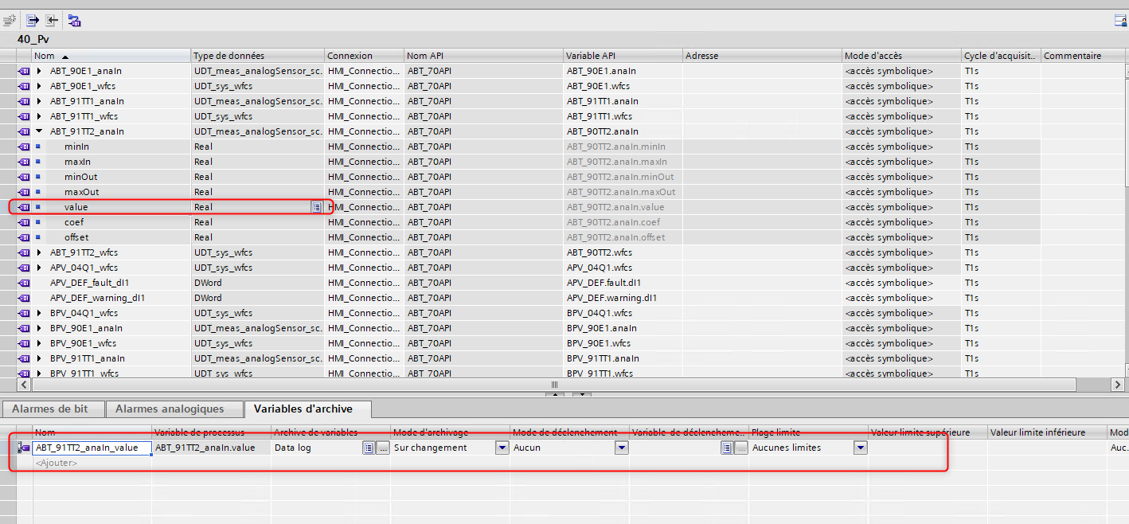Click the synchronize HMI tags toolbar icon
This screenshot has width=1129, height=524.
point(74,20)
